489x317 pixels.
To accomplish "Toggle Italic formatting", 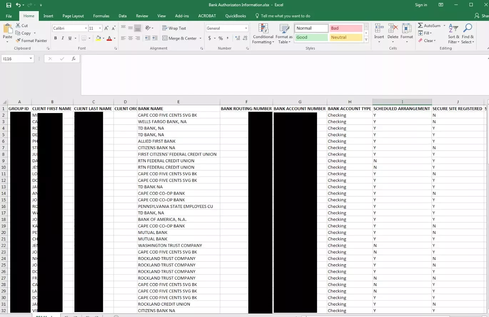I will coord(63,38).
